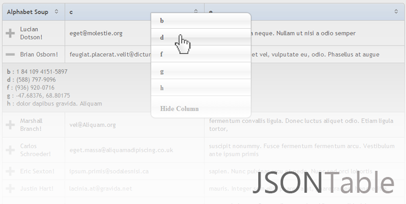This screenshot has height=204, width=406.
Task: Click the h detail dolor dapibus gravida
Action: [59, 103]
